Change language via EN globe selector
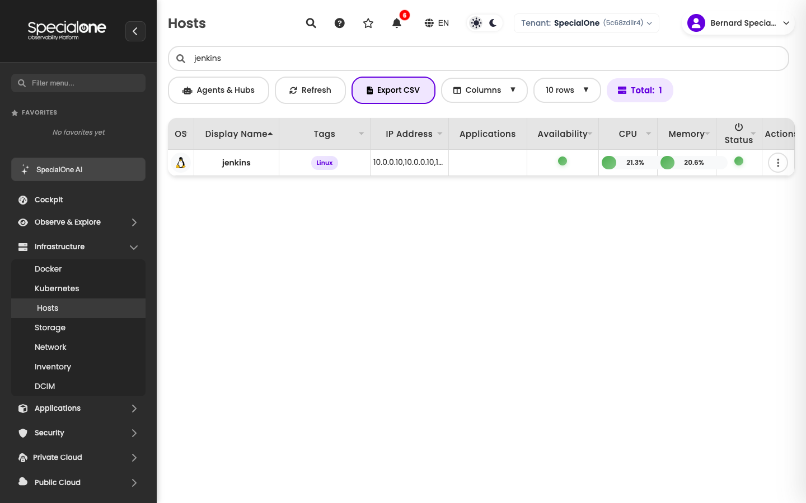 tap(437, 23)
